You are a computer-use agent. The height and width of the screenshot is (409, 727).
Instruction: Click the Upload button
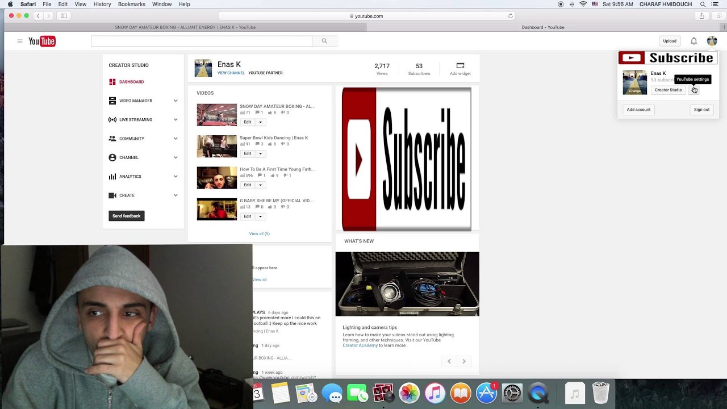(670, 41)
